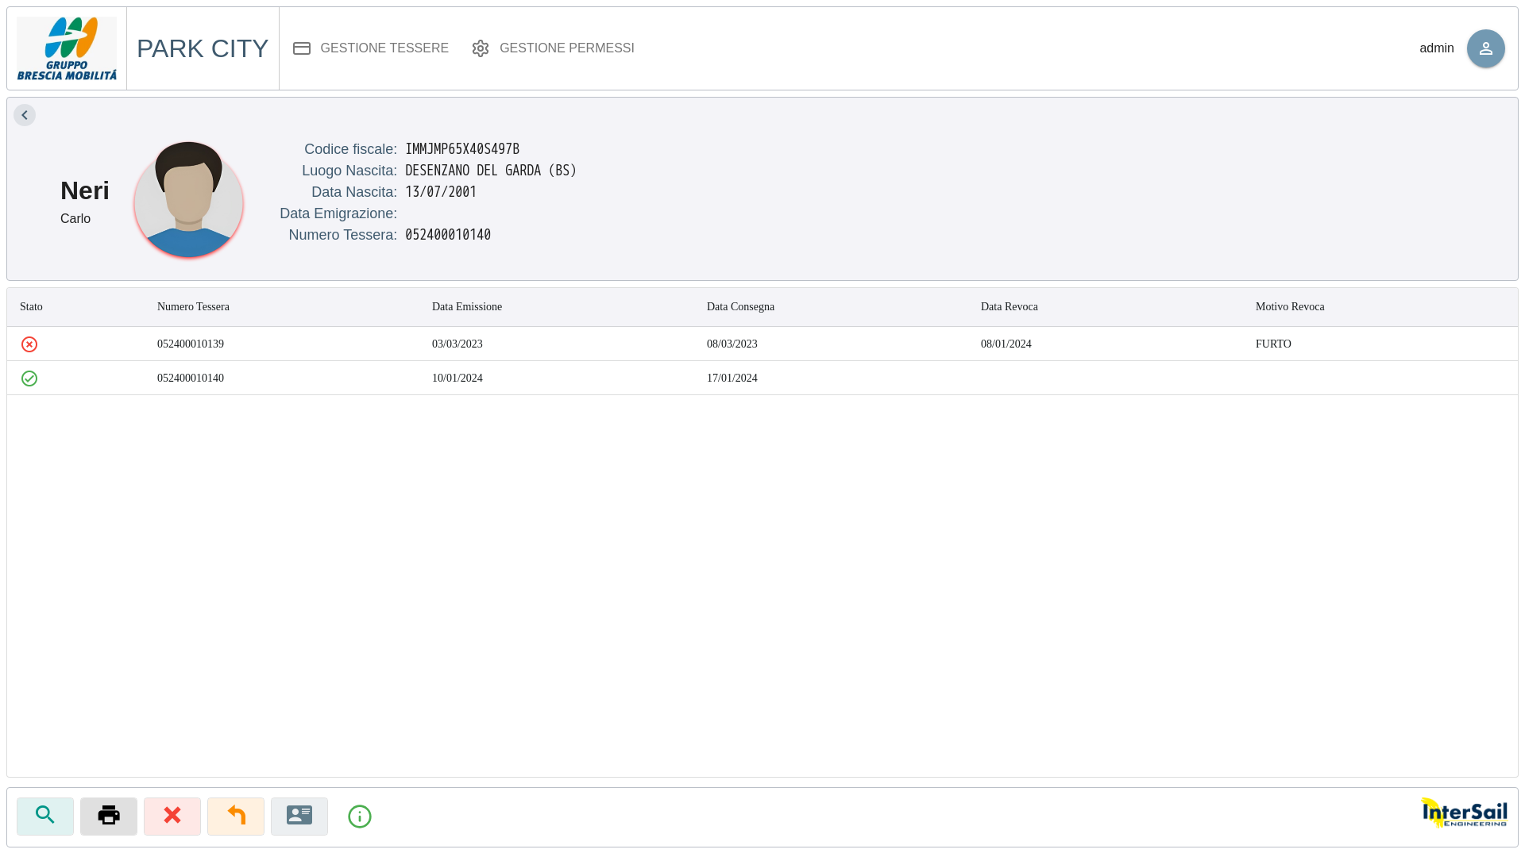Click the active green check status icon
1525x857 pixels.
point(29,379)
